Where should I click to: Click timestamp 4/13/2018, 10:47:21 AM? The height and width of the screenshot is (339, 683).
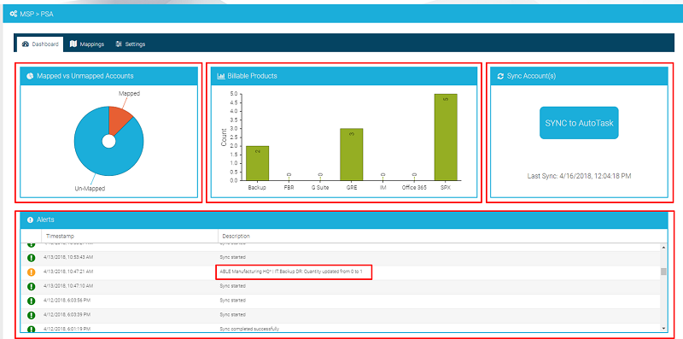click(68, 272)
